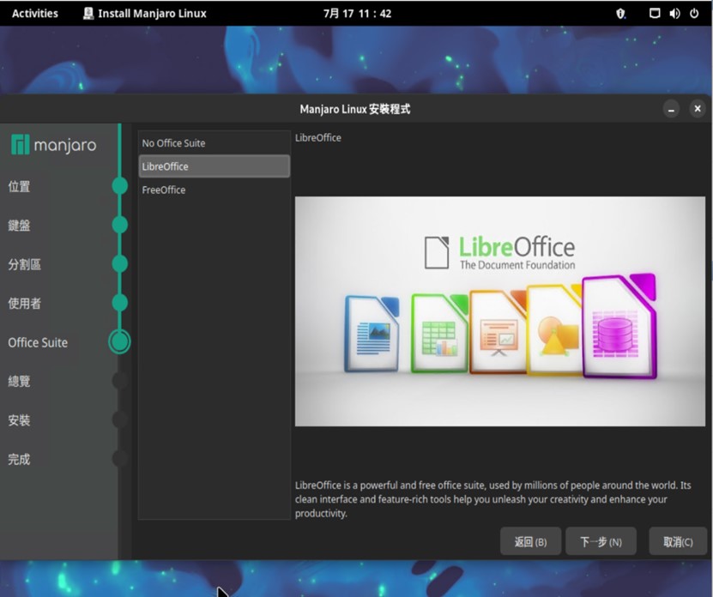Cancel installation with the 取消(C) button
This screenshot has width=713, height=597.
678,541
